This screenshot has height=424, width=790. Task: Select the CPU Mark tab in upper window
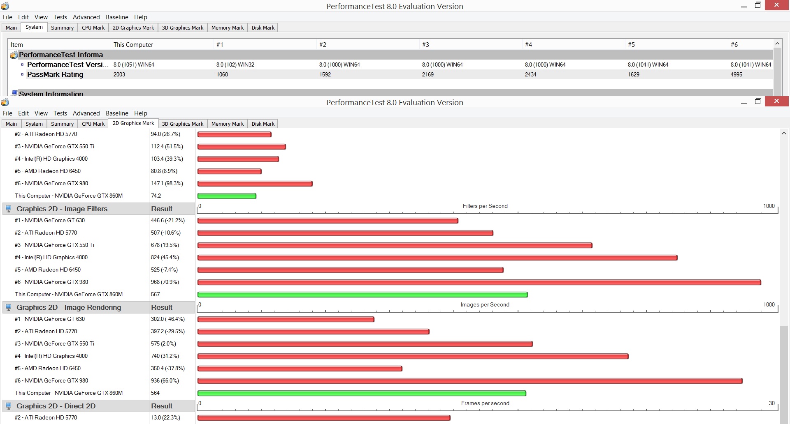click(x=93, y=28)
